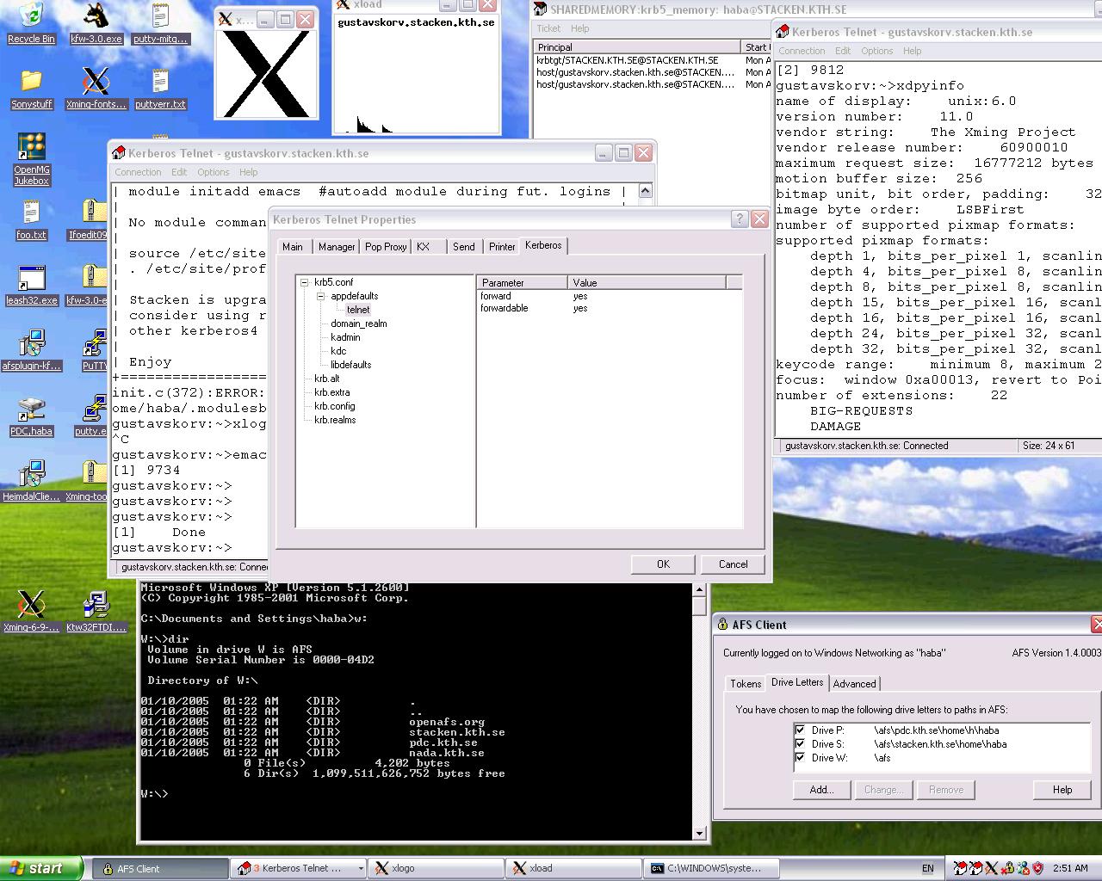Click Kerberos Telnet Properties help question button

coord(740,219)
